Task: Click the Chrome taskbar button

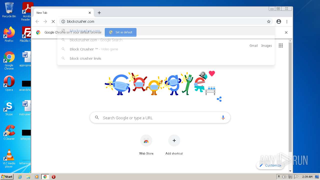Action: tap(45, 177)
